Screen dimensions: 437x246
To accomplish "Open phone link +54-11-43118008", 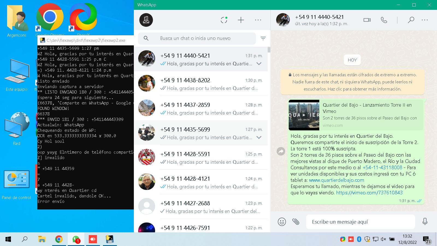I will pyautogui.click(x=382, y=168).
